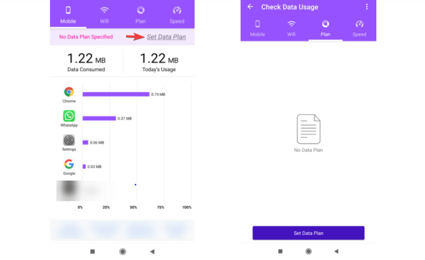This screenshot has height=260, width=425.
Task: Select the WhatsApp 0.37 MB usage bar
Action: coord(99,118)
